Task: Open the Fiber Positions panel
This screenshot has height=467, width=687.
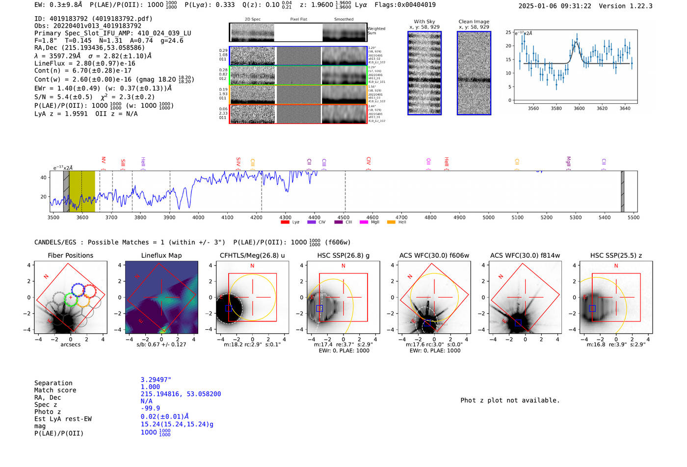Action: click(71, 297)
